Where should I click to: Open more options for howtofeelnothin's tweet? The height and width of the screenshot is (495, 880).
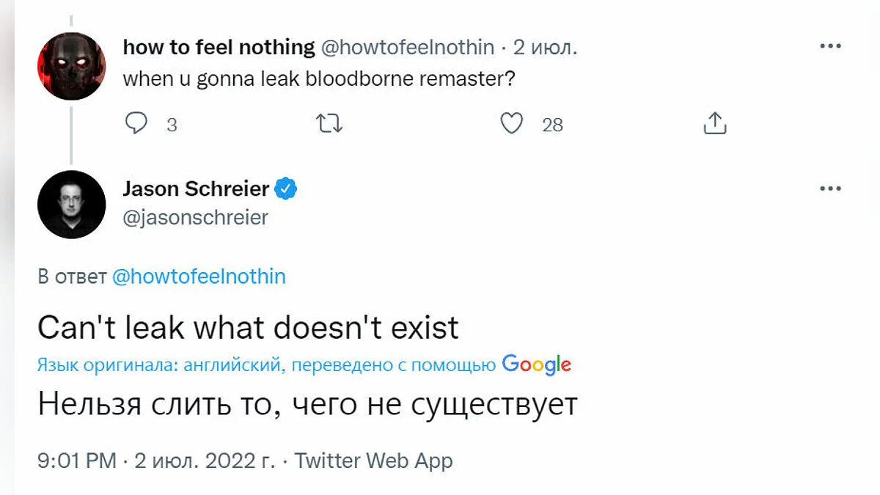[830, 46]
